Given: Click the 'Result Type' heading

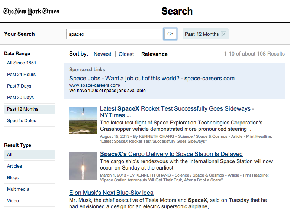Looking at the screenshot, I should (18, 145).
